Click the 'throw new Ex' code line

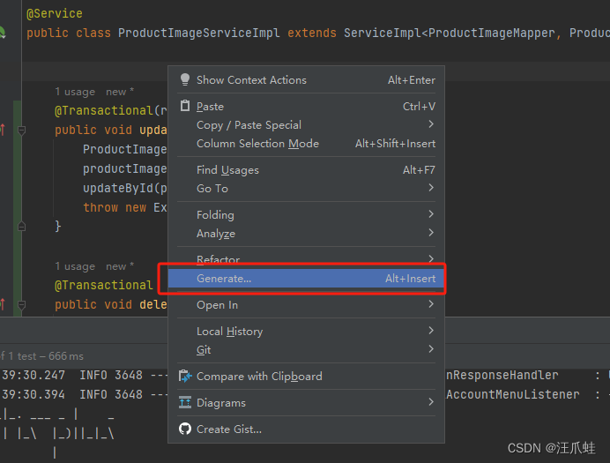click(125, 207)
